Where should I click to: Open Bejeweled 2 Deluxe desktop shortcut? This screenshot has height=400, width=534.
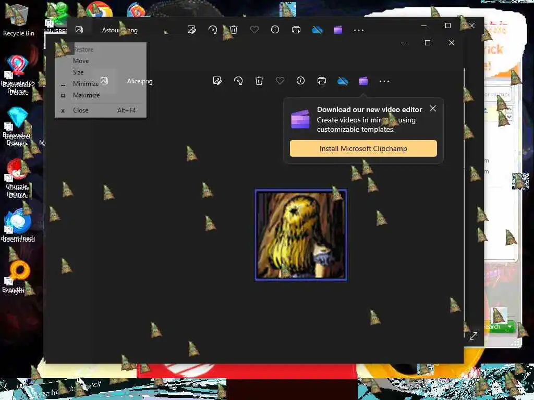[x=17, y=74]
